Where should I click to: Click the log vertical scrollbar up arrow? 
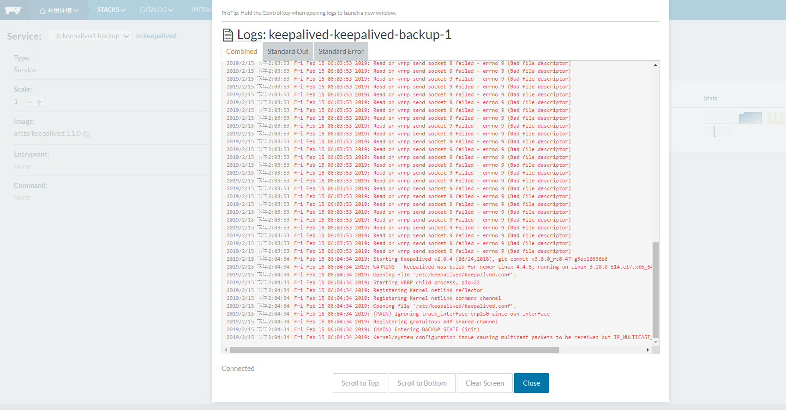coord(655,65)
